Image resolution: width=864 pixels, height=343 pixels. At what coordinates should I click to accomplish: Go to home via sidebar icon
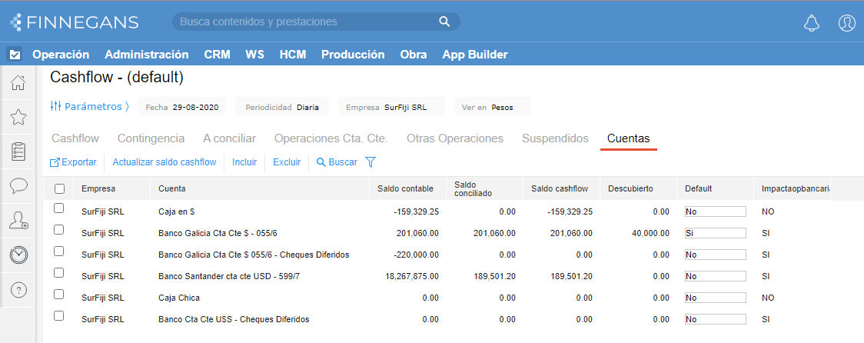[18, 82]
